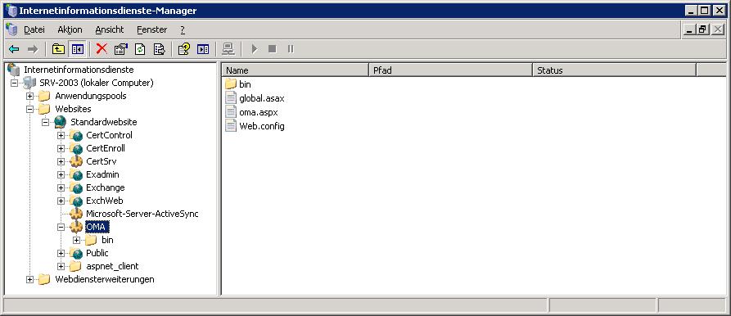Select the CertControl tree label

[109, 135]
